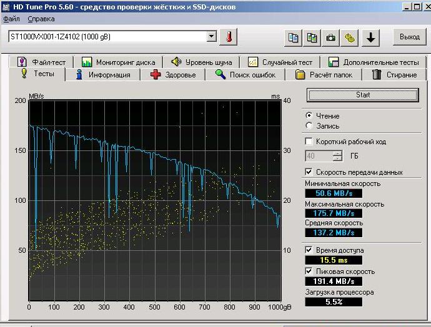431x327 pixels.
Task: Maximize the HD Tune Pro window
Action: point(417,7)
